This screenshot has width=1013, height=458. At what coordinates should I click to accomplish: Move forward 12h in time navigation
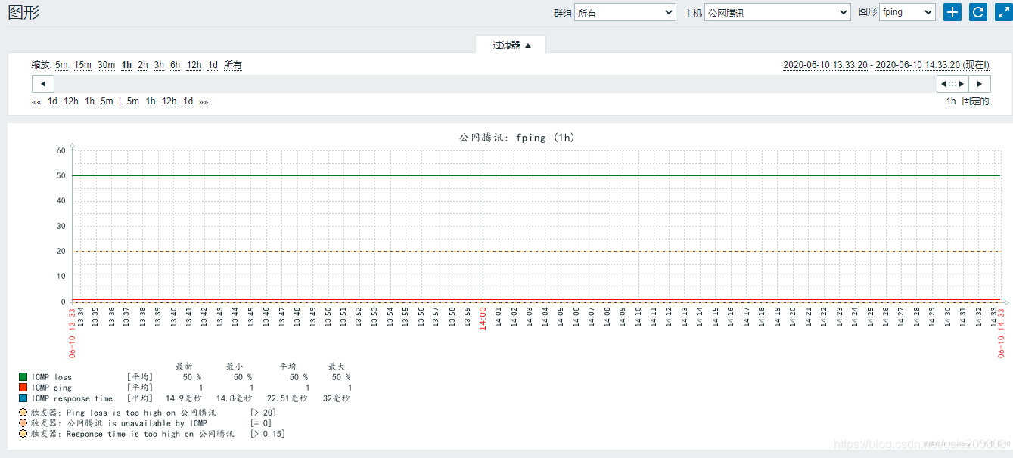pos(169,101)
